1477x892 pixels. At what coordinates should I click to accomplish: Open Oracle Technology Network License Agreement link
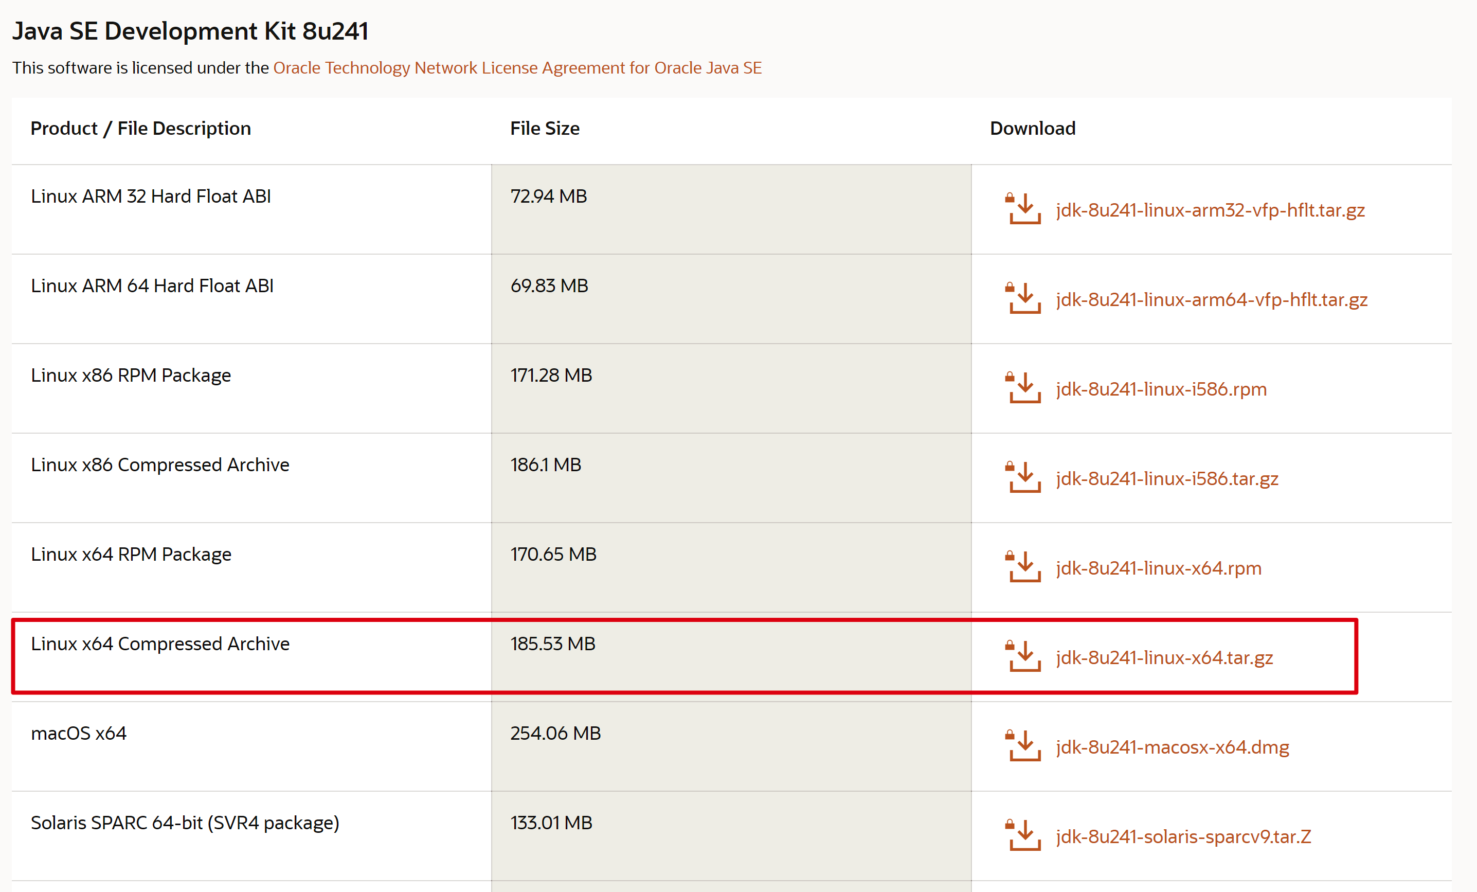click(517, 68)
